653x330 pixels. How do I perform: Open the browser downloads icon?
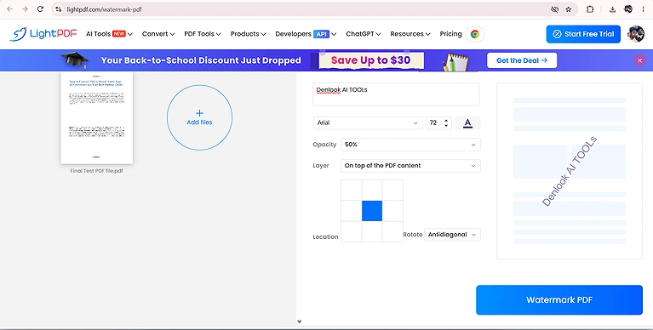[x=613, y=9]
